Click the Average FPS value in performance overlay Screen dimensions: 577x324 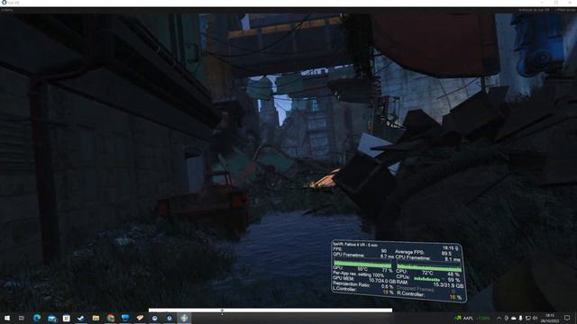click(x=446, y=254)
